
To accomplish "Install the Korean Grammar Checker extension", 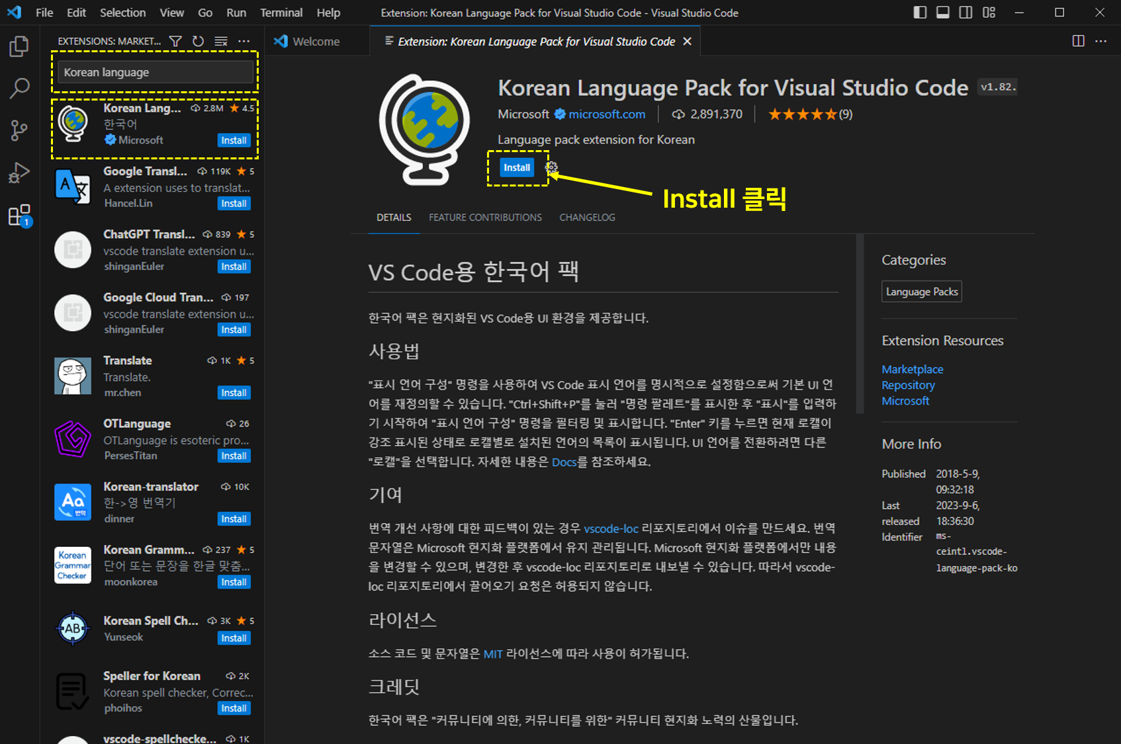I will coord(234,582).
